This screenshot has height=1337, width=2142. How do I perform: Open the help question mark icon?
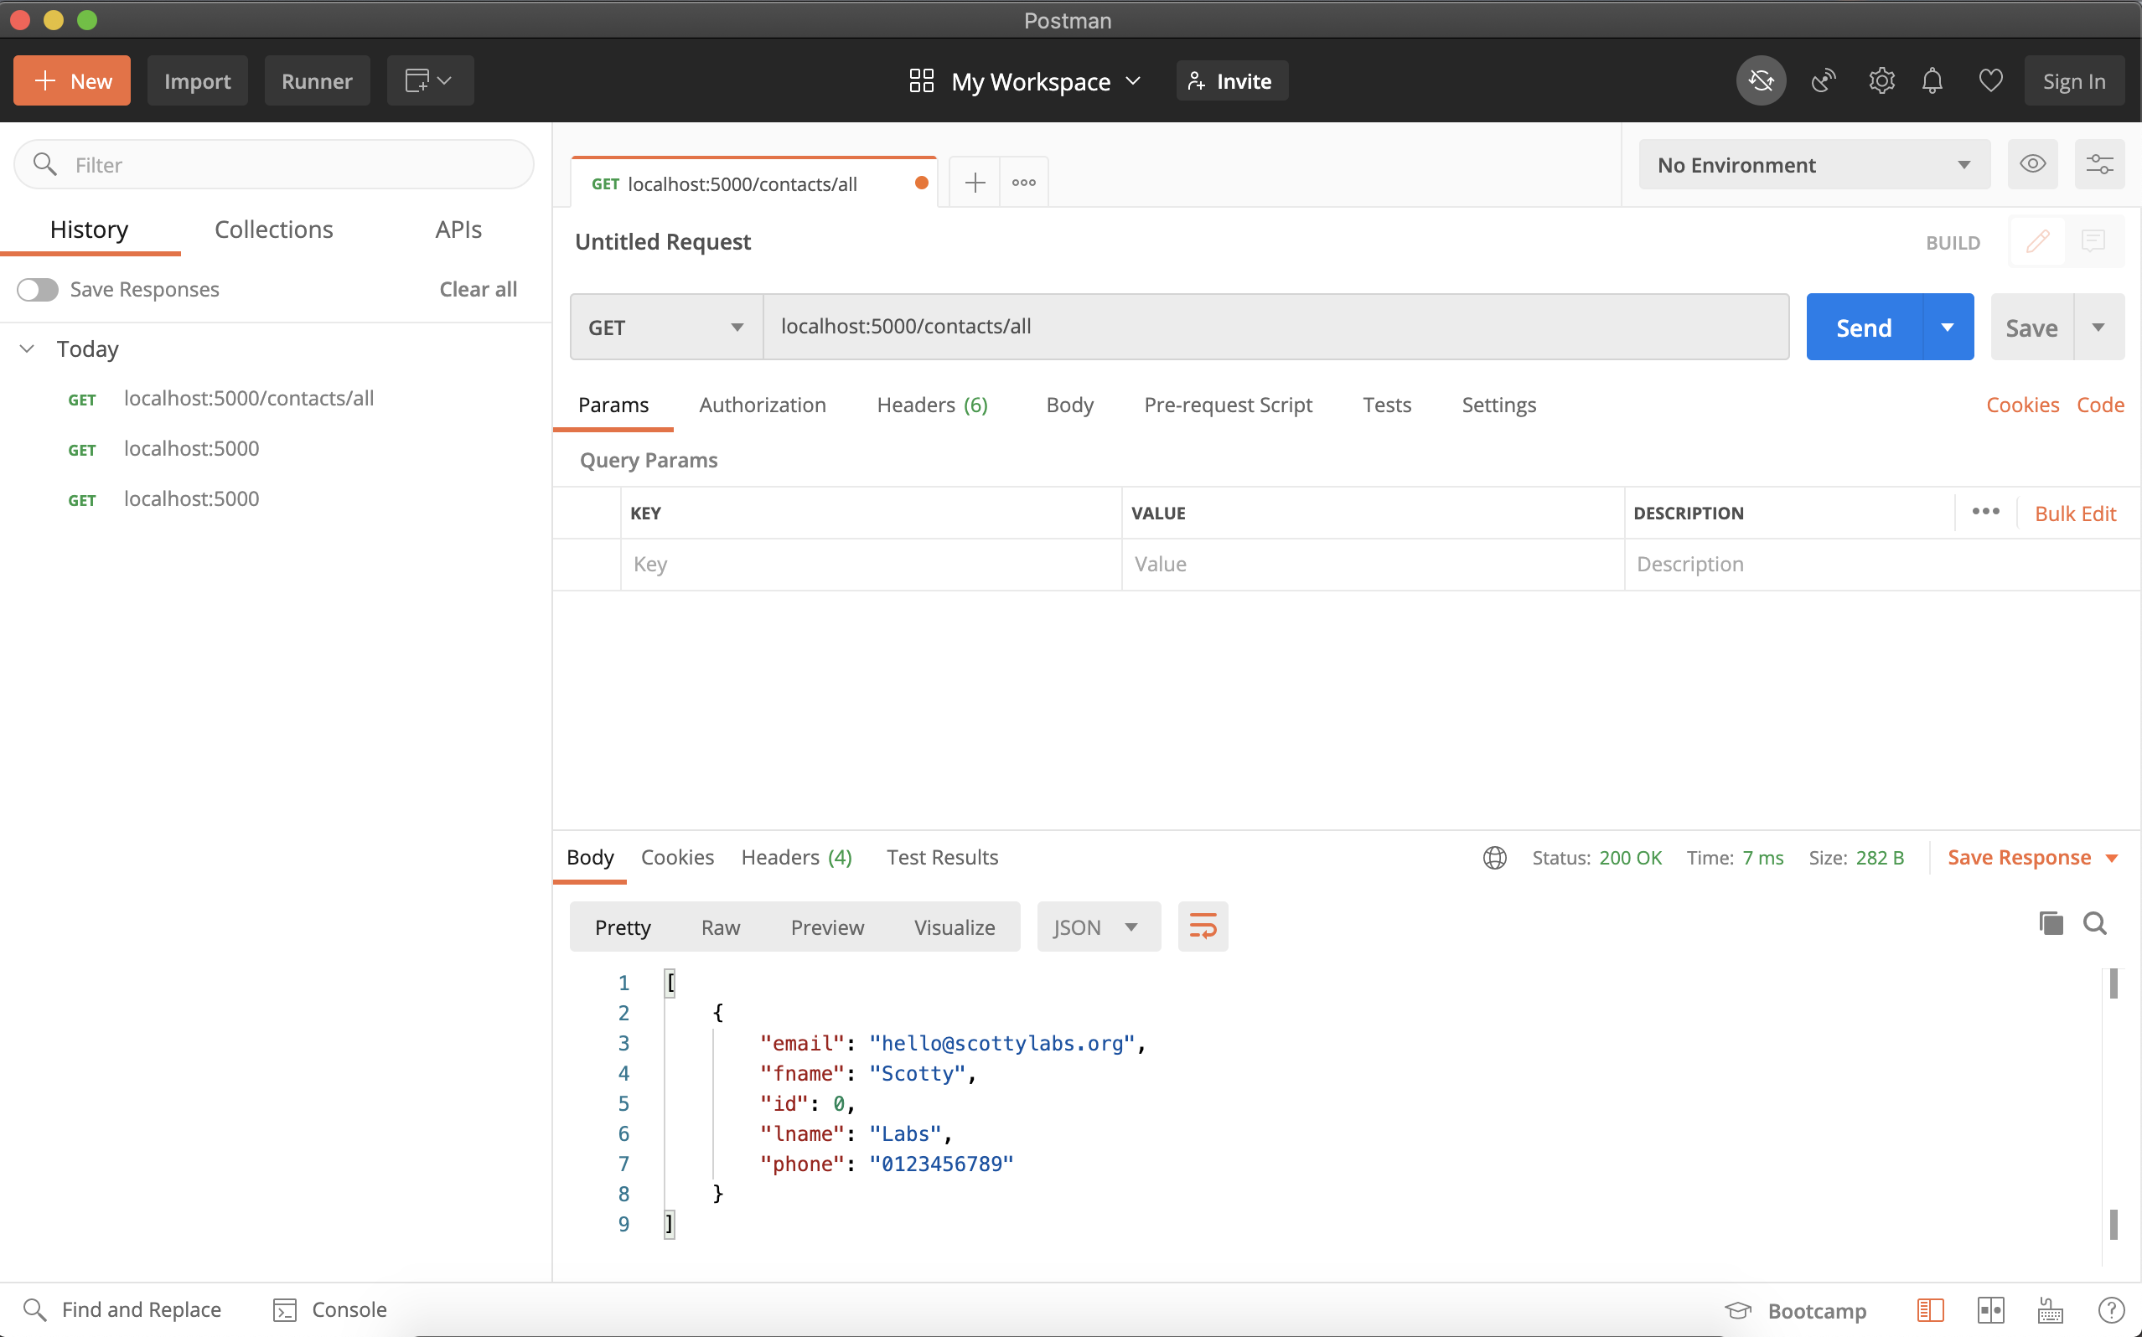2111,1310
